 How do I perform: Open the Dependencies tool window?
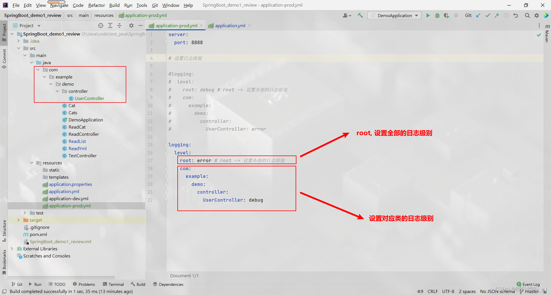(x=168, y=284)
